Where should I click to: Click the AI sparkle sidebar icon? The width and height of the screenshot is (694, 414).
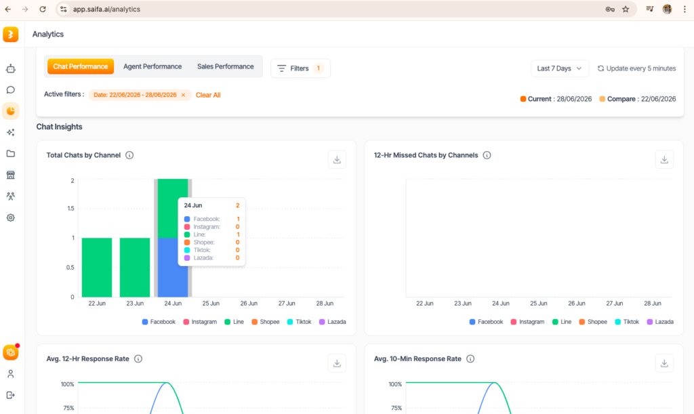(x=11, y=132)
